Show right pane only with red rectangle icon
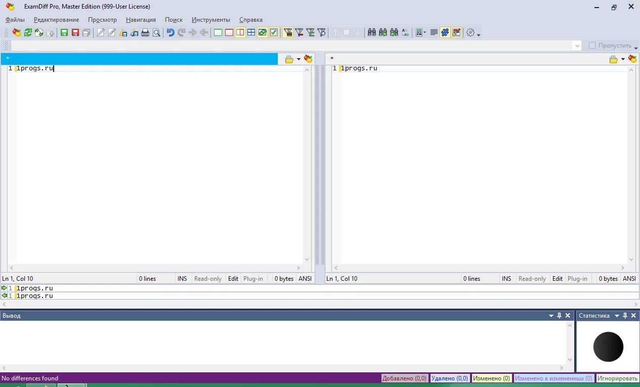The height and width of the screenshot is (387, 640). click(x=229, y=33)
